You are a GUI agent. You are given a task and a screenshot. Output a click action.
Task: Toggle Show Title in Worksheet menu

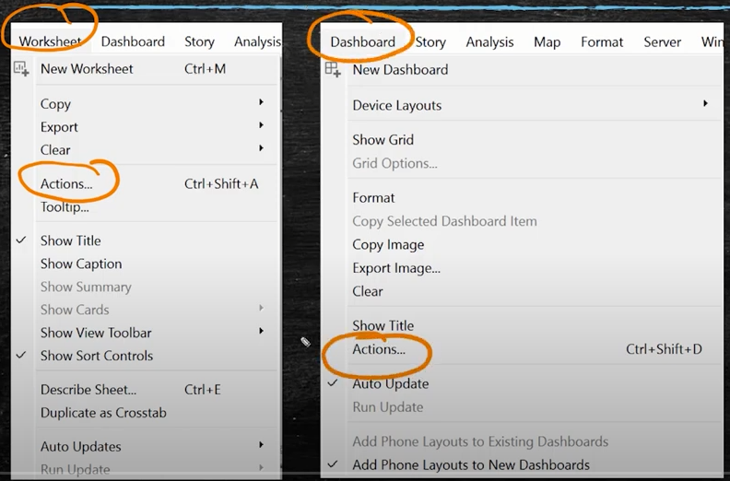[70, 240]
